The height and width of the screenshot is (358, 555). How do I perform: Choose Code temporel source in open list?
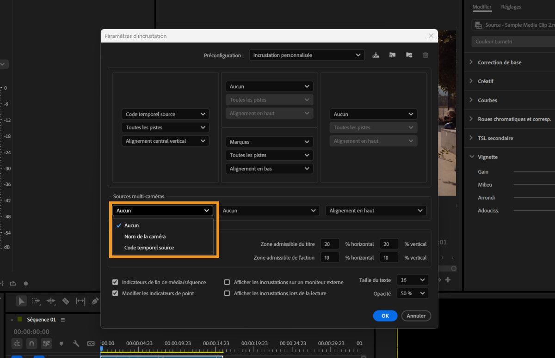pos(162,248)
